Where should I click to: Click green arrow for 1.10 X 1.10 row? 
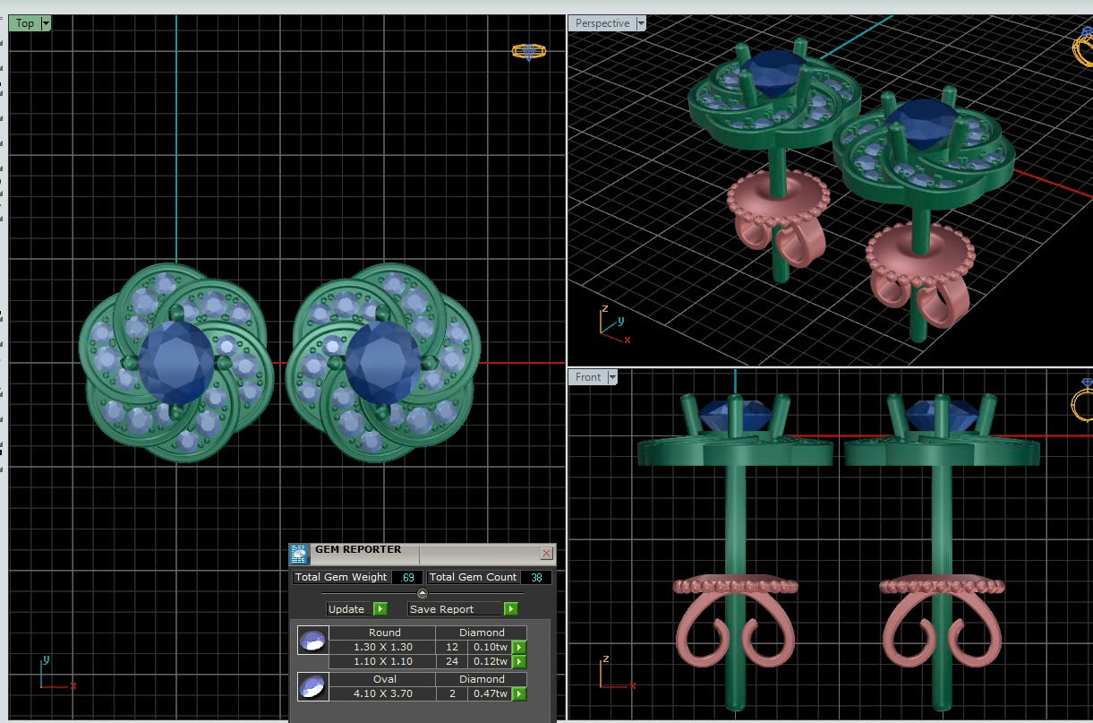pyautogui.click(x=518, y=662)
